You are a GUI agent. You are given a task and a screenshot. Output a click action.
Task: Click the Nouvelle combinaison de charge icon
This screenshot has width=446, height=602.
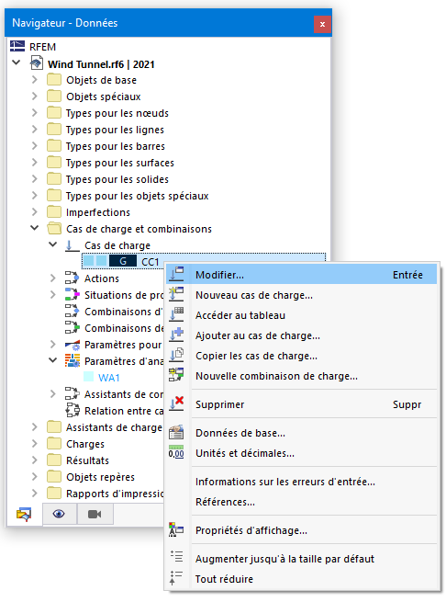click(x=176, y=375)
